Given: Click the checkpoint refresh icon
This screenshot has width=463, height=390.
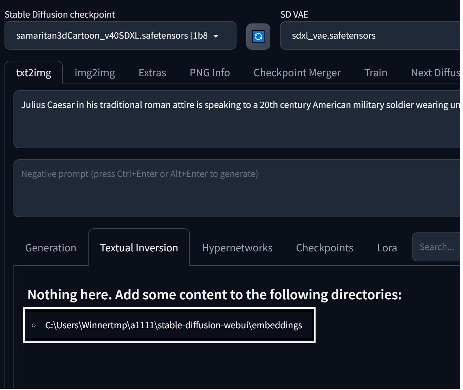Looking at the screenshot, I should point(258,36).
